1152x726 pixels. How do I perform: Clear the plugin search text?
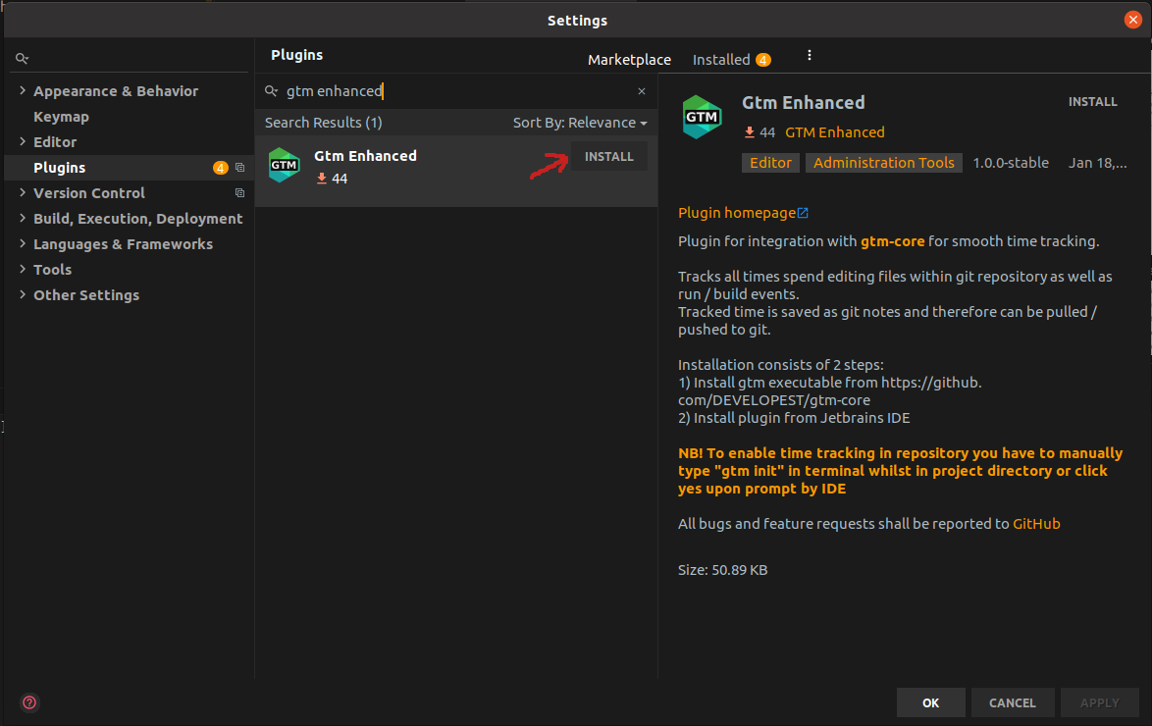[x=642, y=91]
